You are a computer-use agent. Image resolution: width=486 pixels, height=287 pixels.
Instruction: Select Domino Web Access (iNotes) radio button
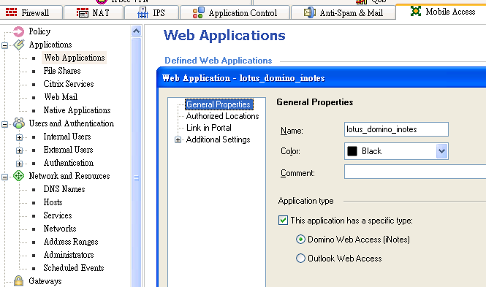[x=300, y=240]
